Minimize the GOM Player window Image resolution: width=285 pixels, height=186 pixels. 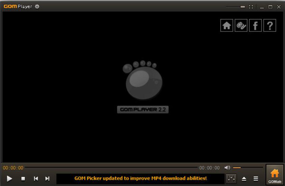tap(262, 7)
